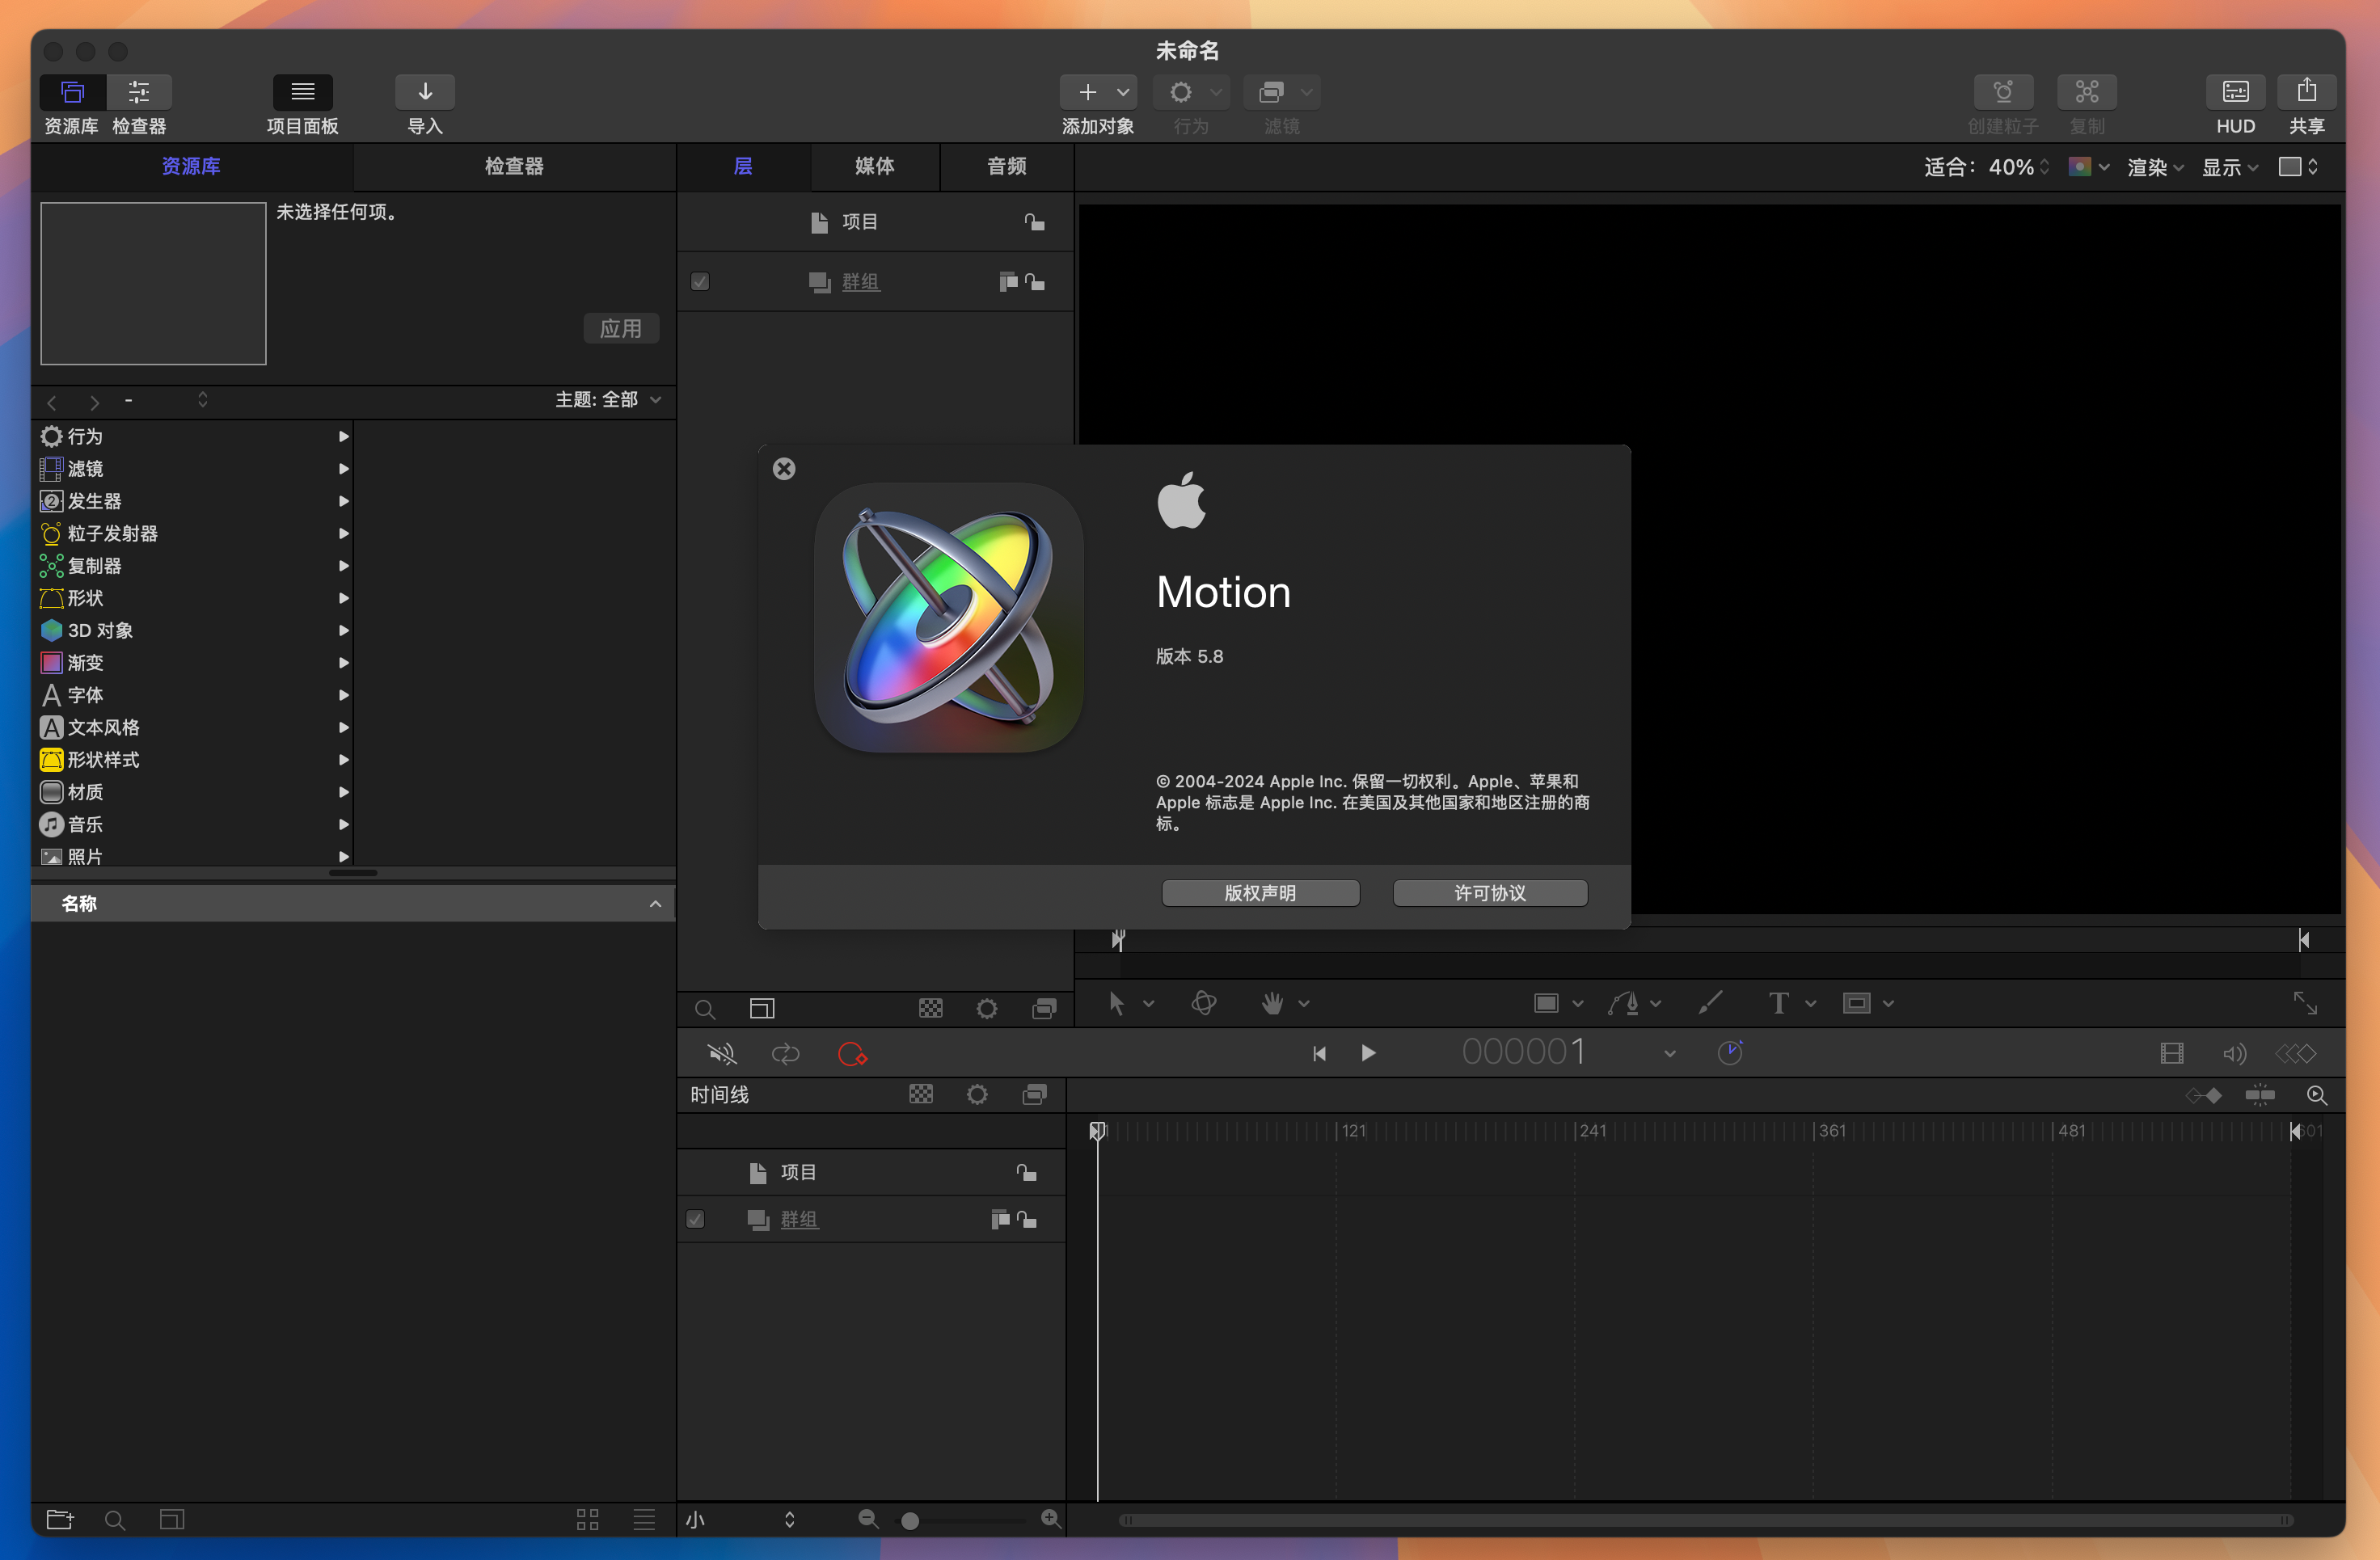Toggle 2D/3D icon on 群组 layer row

[1008, 282]
